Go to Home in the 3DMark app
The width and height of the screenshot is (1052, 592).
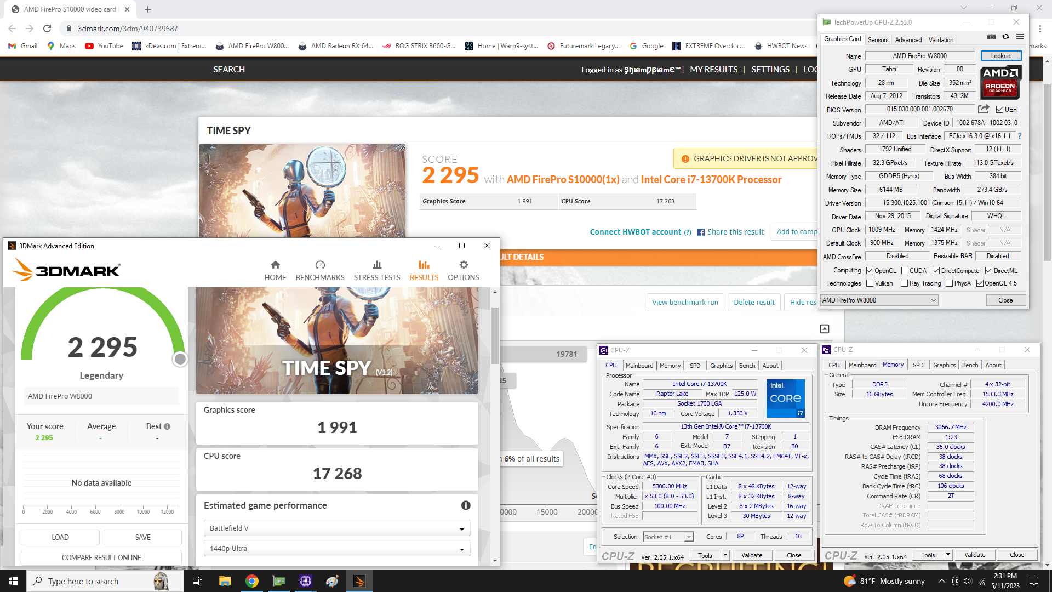point(275,271)
